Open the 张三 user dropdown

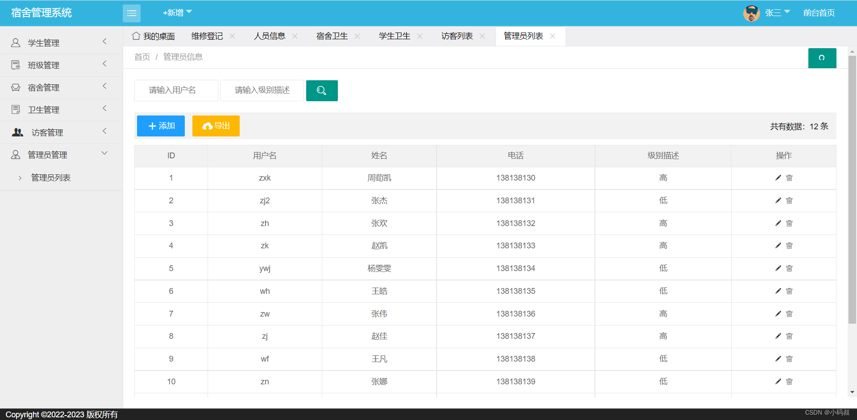(x=778, y=13)
